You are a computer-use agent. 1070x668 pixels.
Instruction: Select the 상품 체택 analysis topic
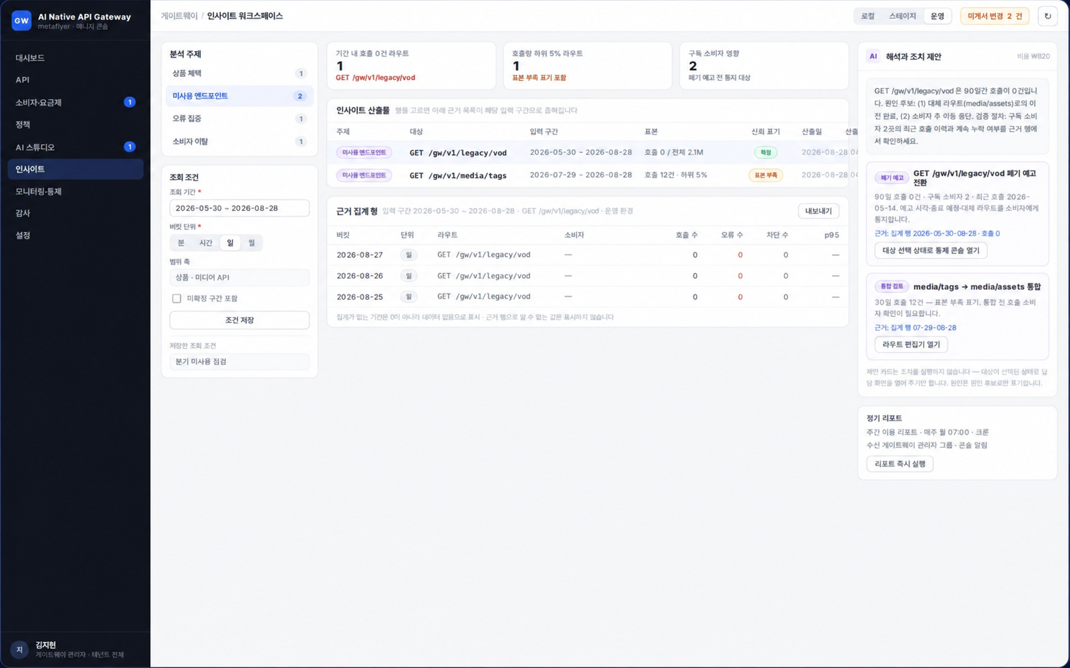[239, 73]
